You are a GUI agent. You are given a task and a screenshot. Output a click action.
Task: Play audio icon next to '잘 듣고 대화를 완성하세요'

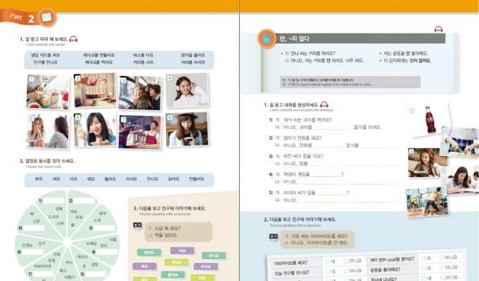(x=325, y=105)
